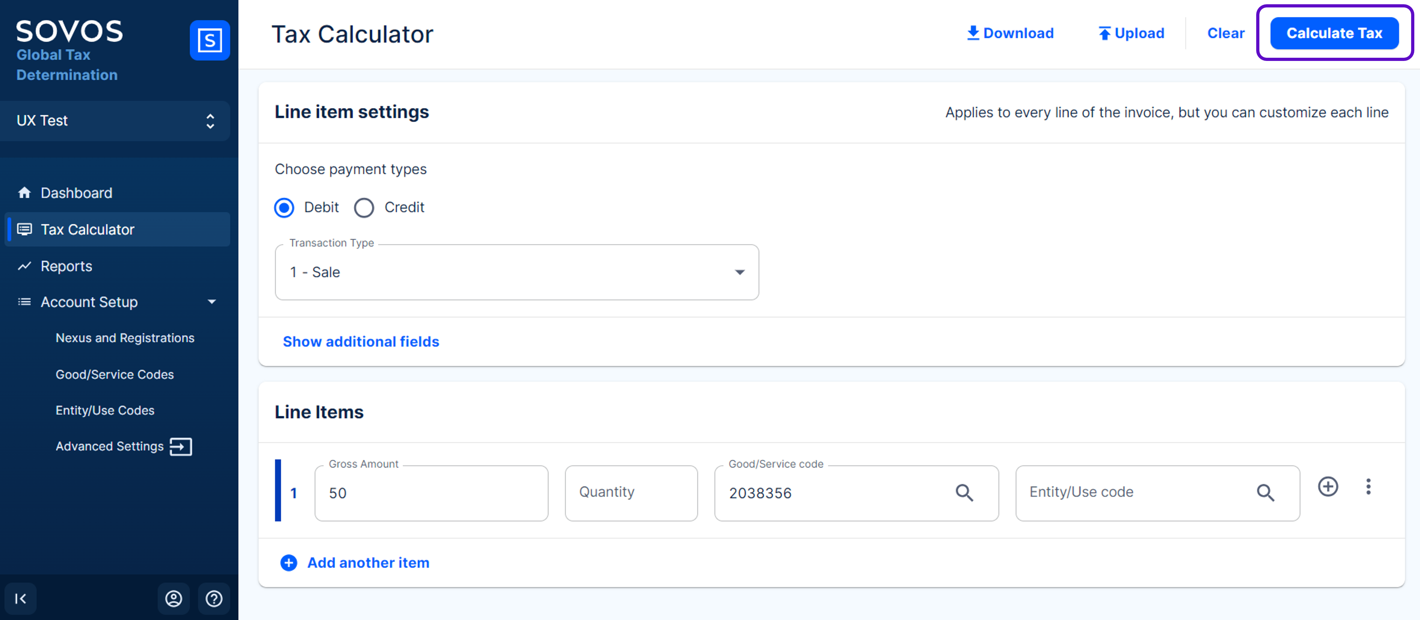This screenshot has width=1420, height=620.
Task: Open Nexus and Registrations page
Action: [x=124, y=338]
